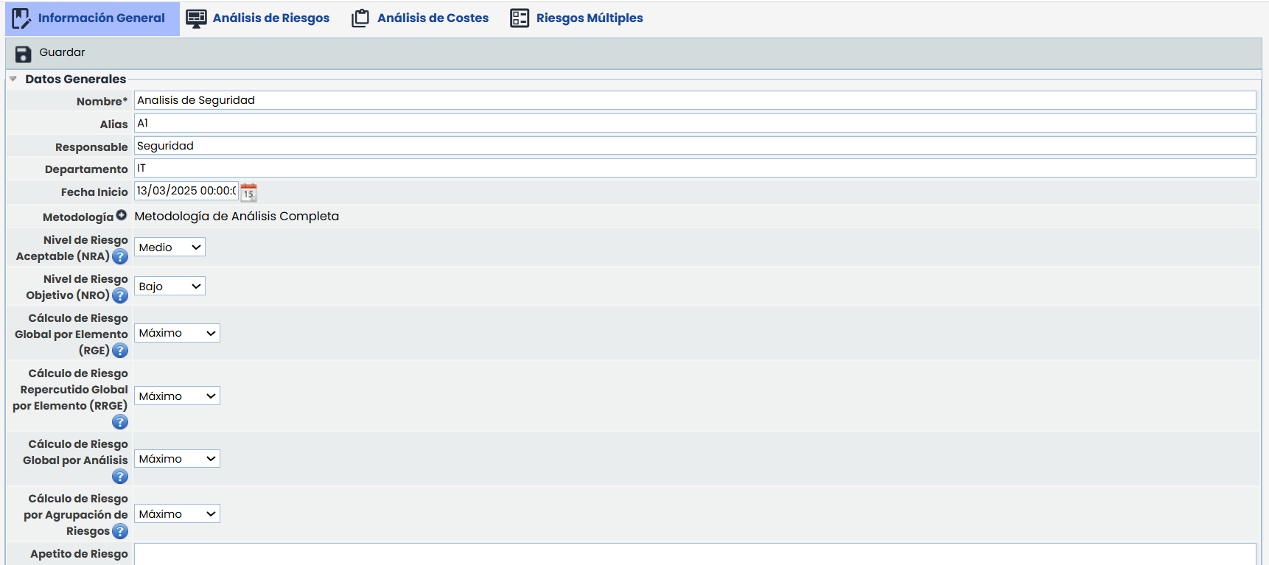This screenshot has width=1269, height=565.
Task: View help for Agrupación de Riesgos calculation
Action: pos(120,531)
